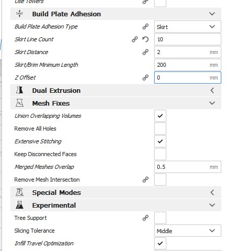Open Build Plate Adhesion Type dropdown

pyautogui.click(x=188, y=27)
